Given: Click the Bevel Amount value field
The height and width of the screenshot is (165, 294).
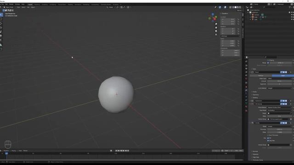Looking at the screenshot, I should coord(280,81).
